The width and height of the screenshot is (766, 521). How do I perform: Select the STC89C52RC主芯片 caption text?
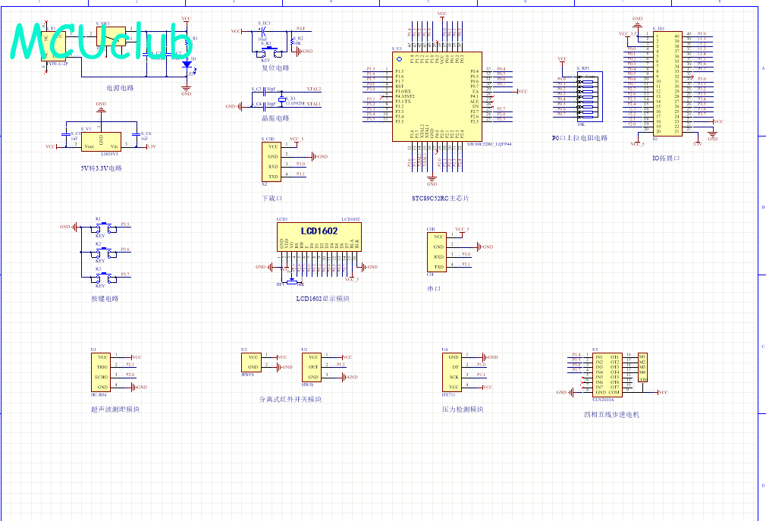[441, 199]
